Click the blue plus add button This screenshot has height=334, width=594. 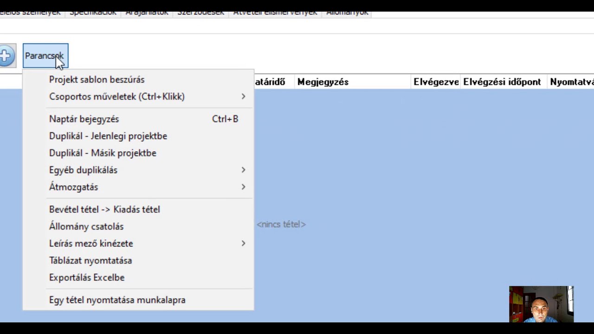[6, 56]
